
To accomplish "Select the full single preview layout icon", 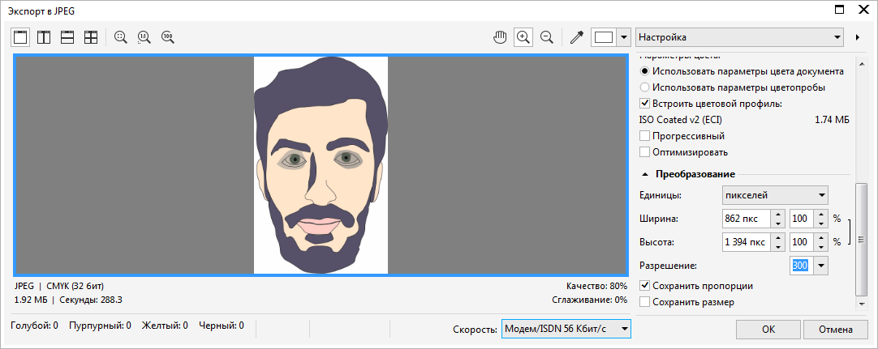I will pos(21,37).
